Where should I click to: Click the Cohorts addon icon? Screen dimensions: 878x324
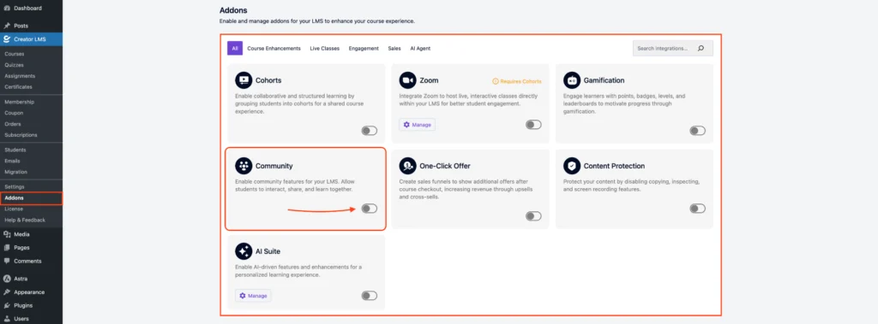coord(243,80)
